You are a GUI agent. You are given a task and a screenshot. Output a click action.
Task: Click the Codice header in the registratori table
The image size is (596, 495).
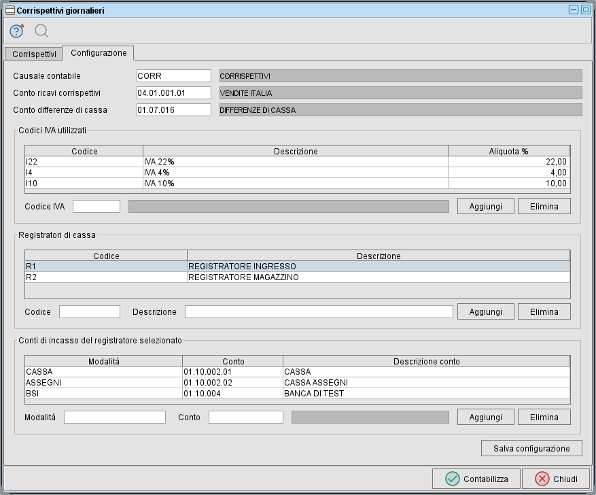point(106,256)
